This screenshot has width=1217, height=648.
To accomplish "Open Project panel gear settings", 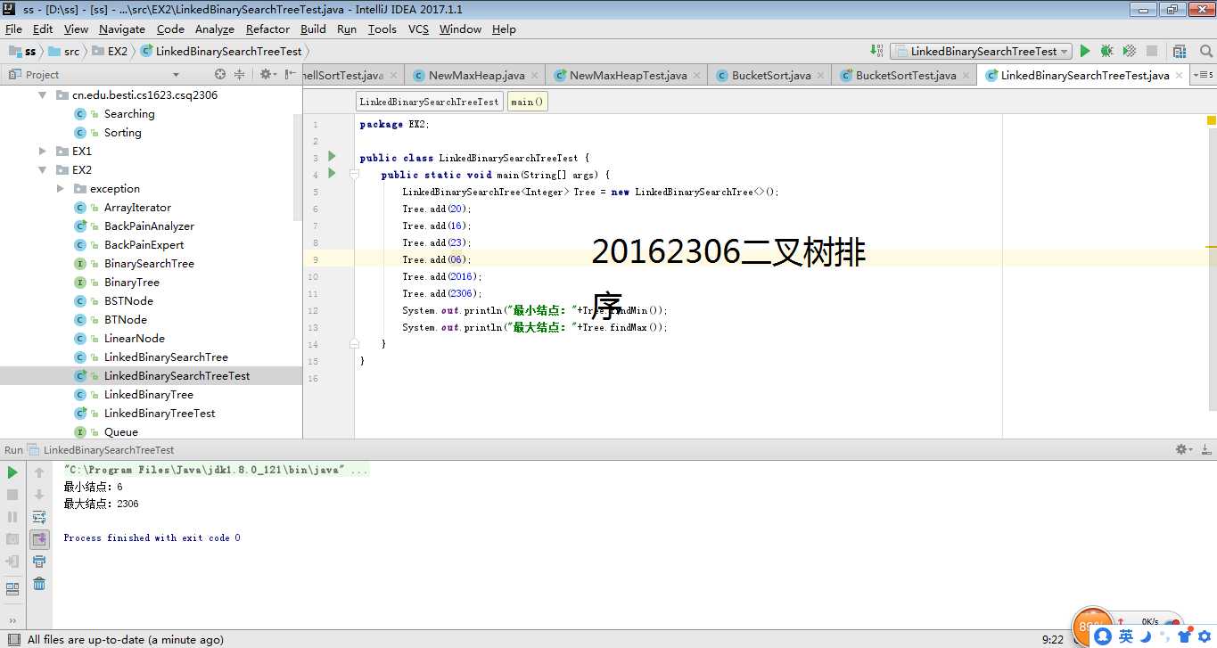I will (x=266, y=74).
